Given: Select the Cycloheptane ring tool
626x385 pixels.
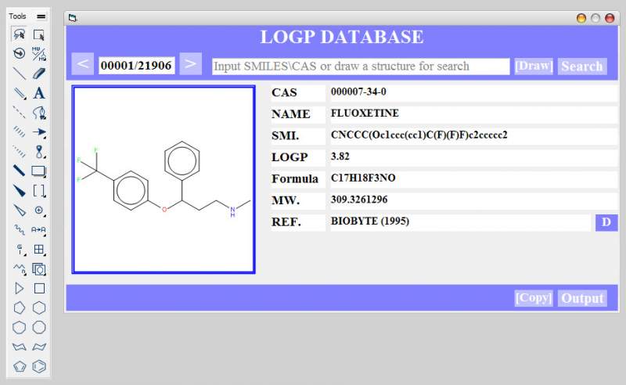Looking at the screenshot, I should click(19, 328).
